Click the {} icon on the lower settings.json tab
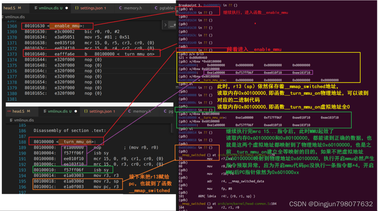378x211 pixels. tap(85, 111)
